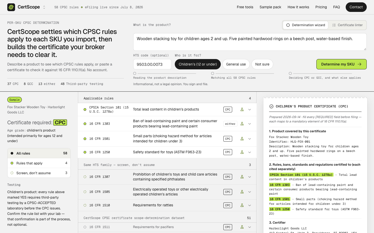Click the green status dot for 16 CFR 1501
374x233 pixels.
[x=85, y=139]
